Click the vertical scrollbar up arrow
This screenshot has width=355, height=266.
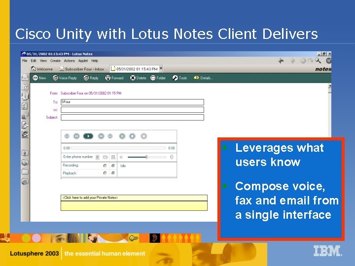[x=330, y=86]
